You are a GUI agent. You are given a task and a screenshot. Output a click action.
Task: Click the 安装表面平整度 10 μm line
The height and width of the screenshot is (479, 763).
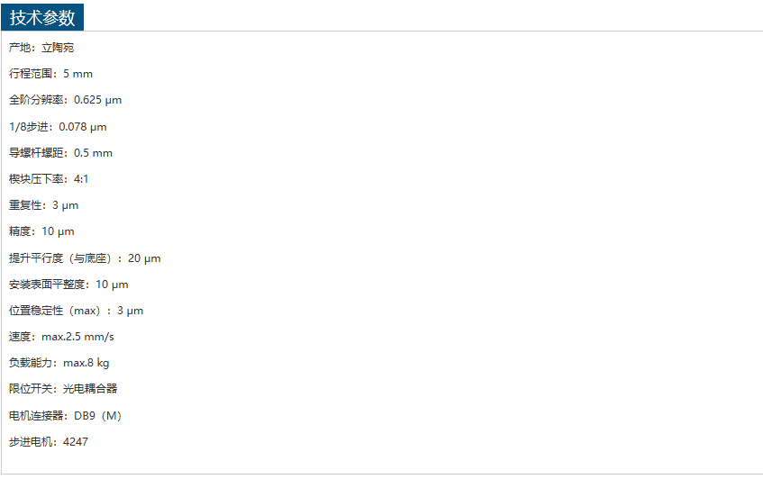point(68,285)
